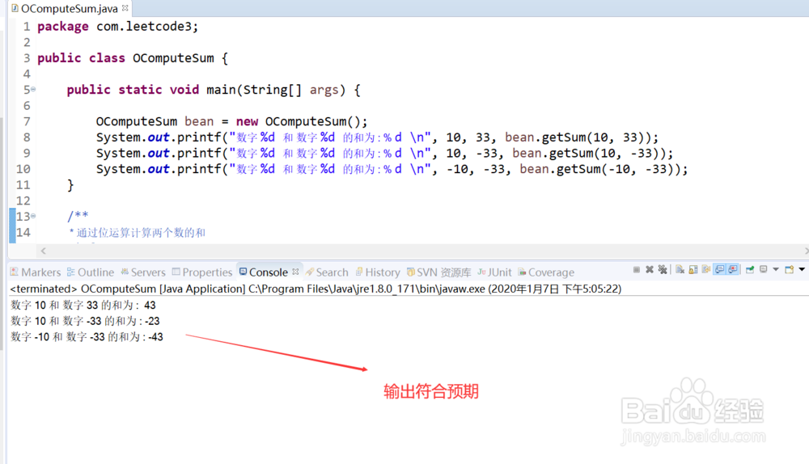Click line number 7 in the editor gutter
Image resolution: width=809 pixels, height=464 pixels.
pyautogui.click(x=27, y=122)
